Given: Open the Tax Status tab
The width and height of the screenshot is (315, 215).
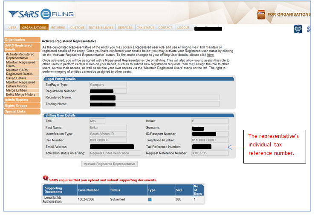Looking at the screenshot, I should pos(145,28).
